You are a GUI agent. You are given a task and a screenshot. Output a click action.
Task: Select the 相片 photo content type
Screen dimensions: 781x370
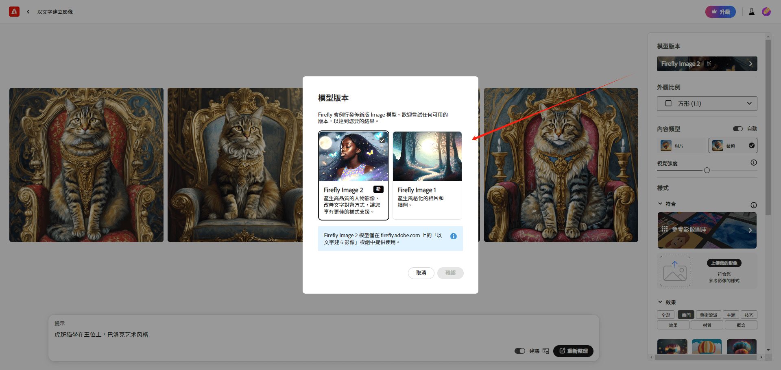681,145
